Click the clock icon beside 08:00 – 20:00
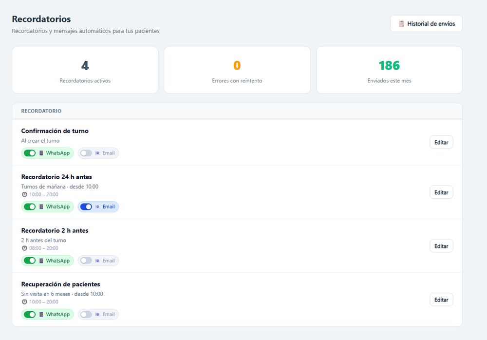This screenshot has width=487, height=340. point(24,248)
